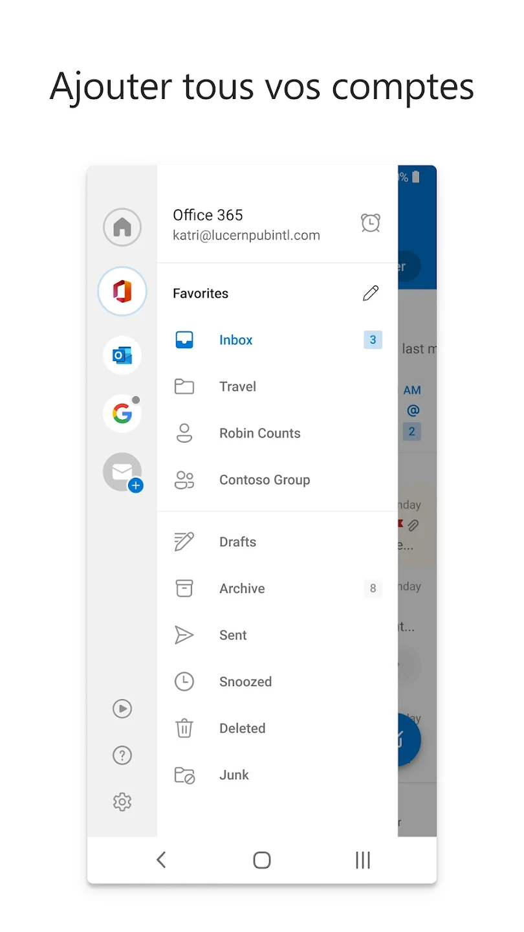This screenshot has width=524, height=932.
Task: Add a new mail account
Action: pos(123,472)
